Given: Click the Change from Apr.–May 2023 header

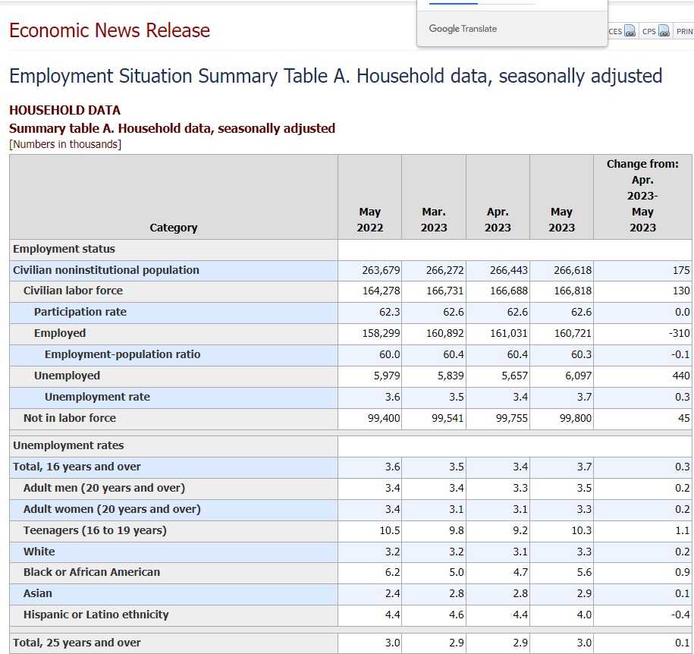Looking at the screenshot, I should [642, 196].
